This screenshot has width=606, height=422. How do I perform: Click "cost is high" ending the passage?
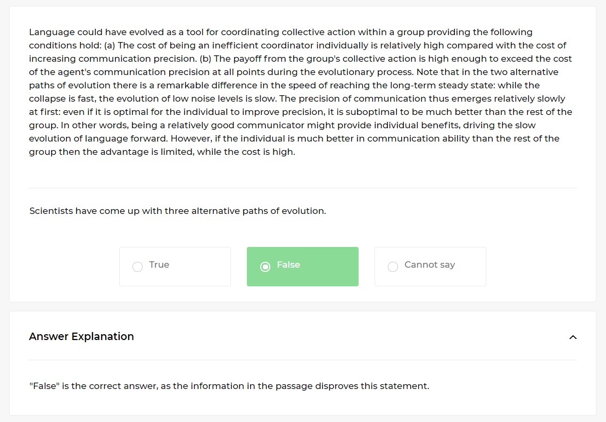coord(269,152)
